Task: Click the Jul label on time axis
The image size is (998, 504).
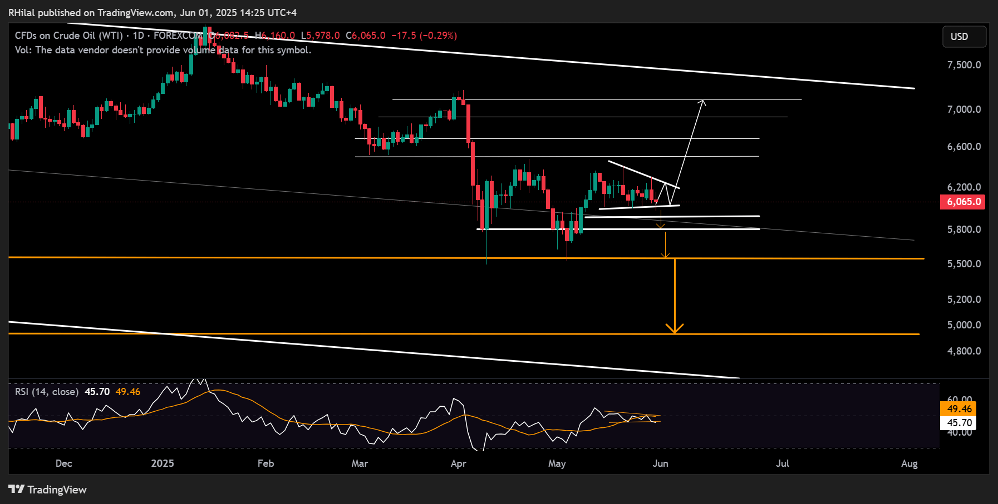Action: 783,463
